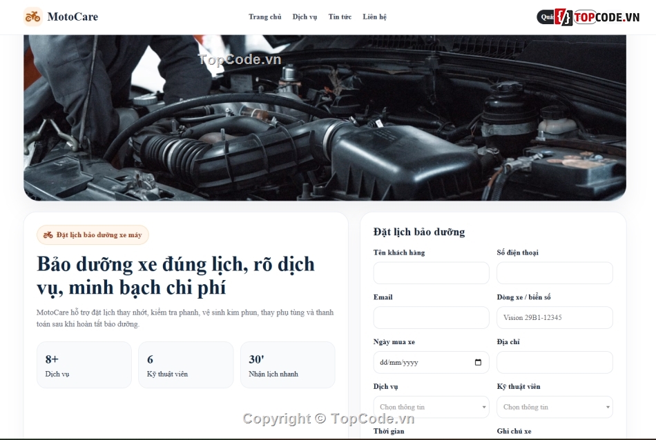Image resolution: width=656 pixels, height=440 pixels.
Task: Click the dark button at header right
Action: (x=546, y=17)
